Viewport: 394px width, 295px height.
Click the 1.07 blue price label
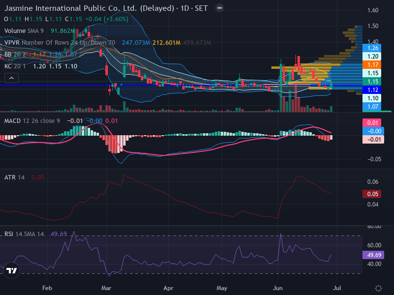pos(372,106)
